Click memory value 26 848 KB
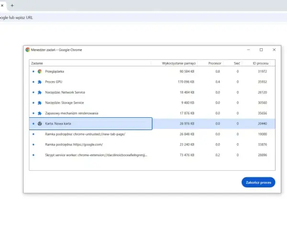This screenshot has height=229, width=287. pyautogui.click(x=187, y=134)
